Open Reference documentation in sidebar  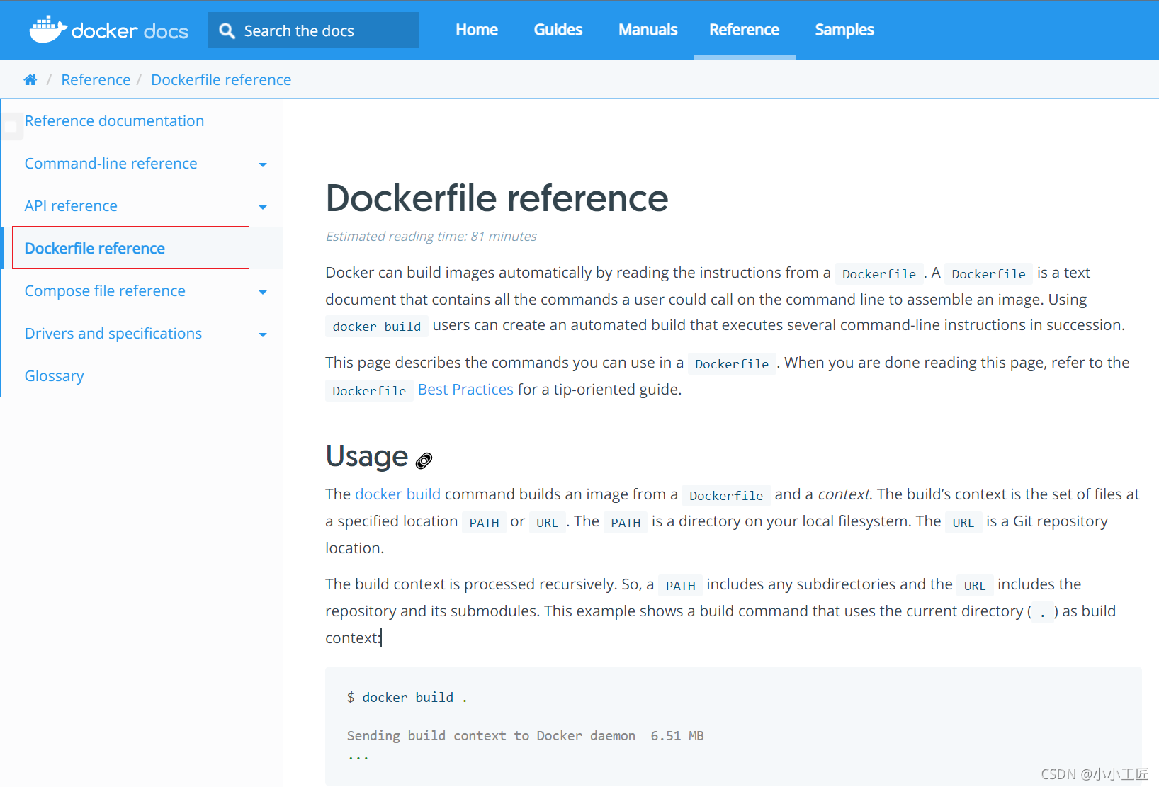(114, 121)
